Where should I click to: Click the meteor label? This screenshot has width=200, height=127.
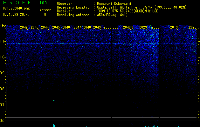pos(45,10)
